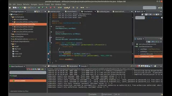172x96 pixels.
Task: Start debugging with the green Debug icon
Action: (x=39, y=8)
